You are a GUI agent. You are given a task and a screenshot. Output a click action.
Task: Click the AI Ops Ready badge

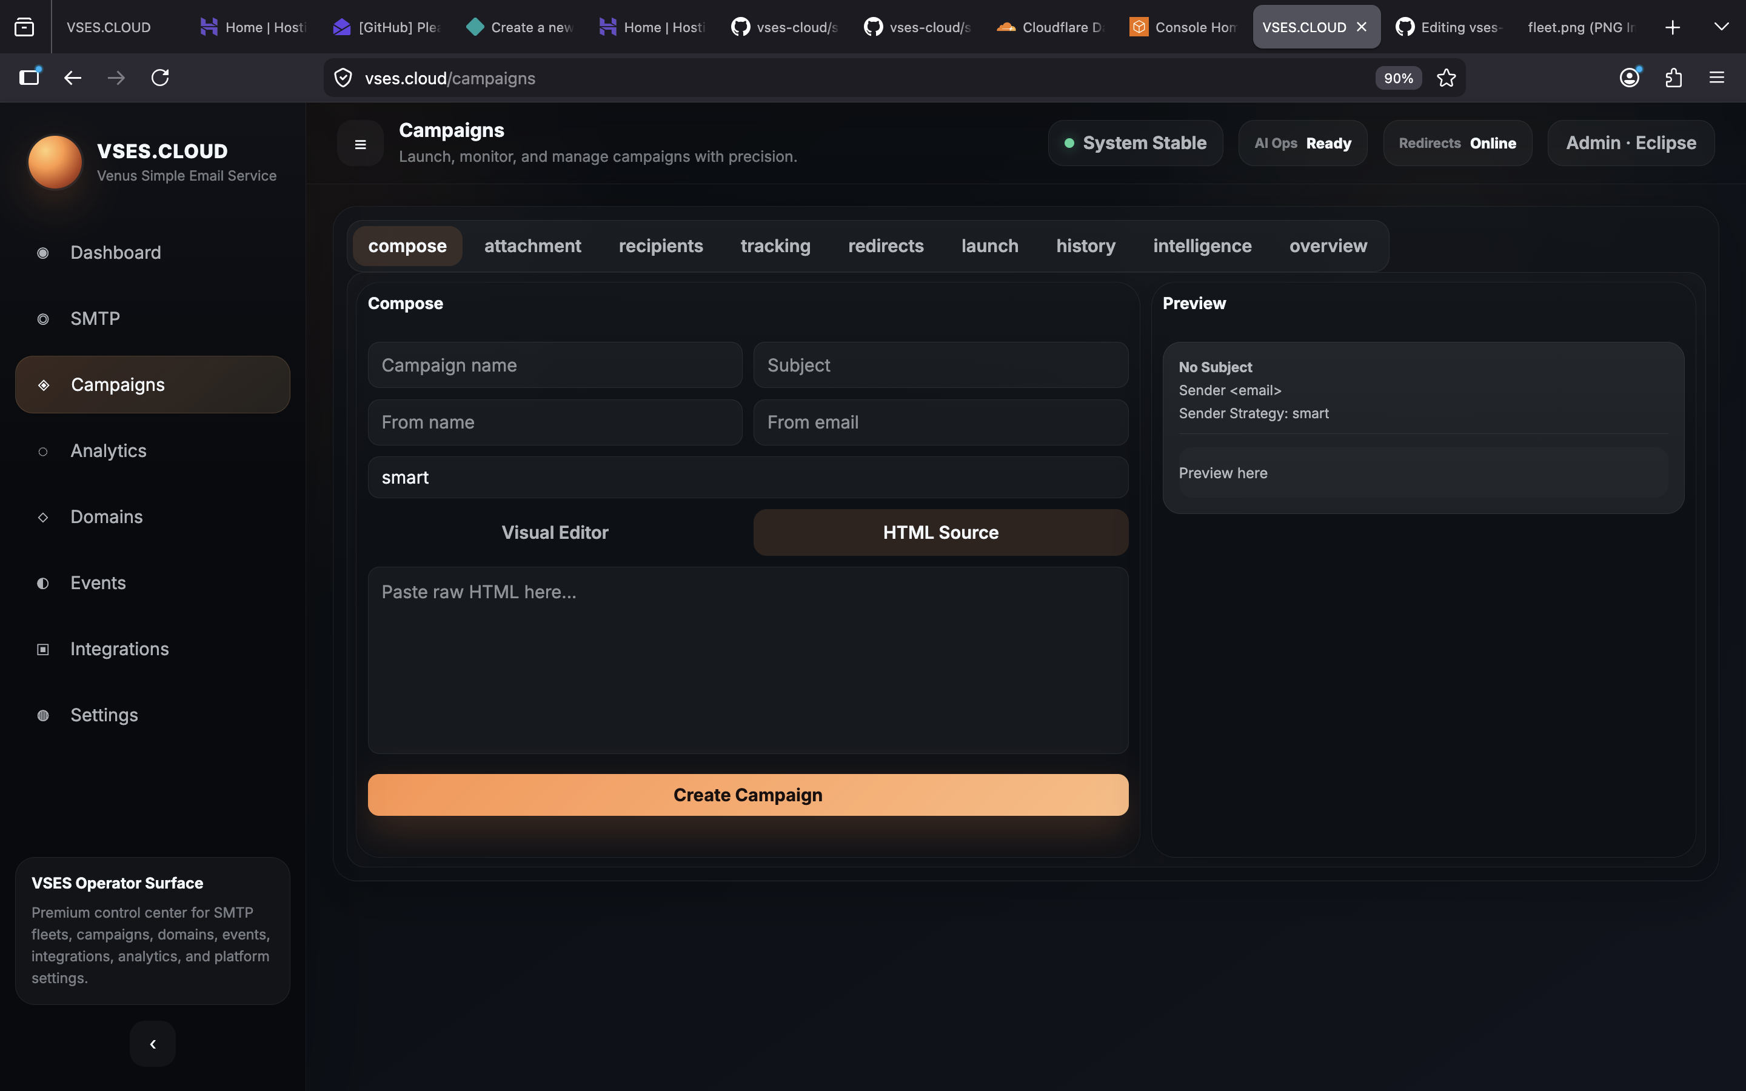1302,143
